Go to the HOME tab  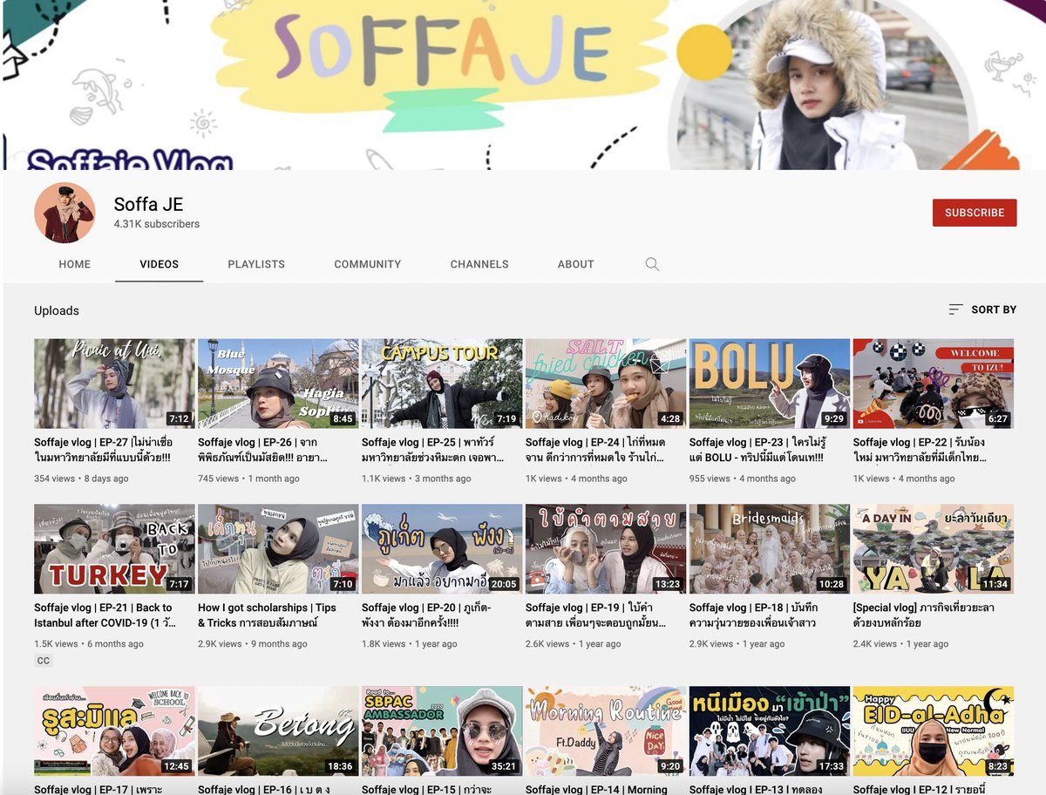click(74, 264)
